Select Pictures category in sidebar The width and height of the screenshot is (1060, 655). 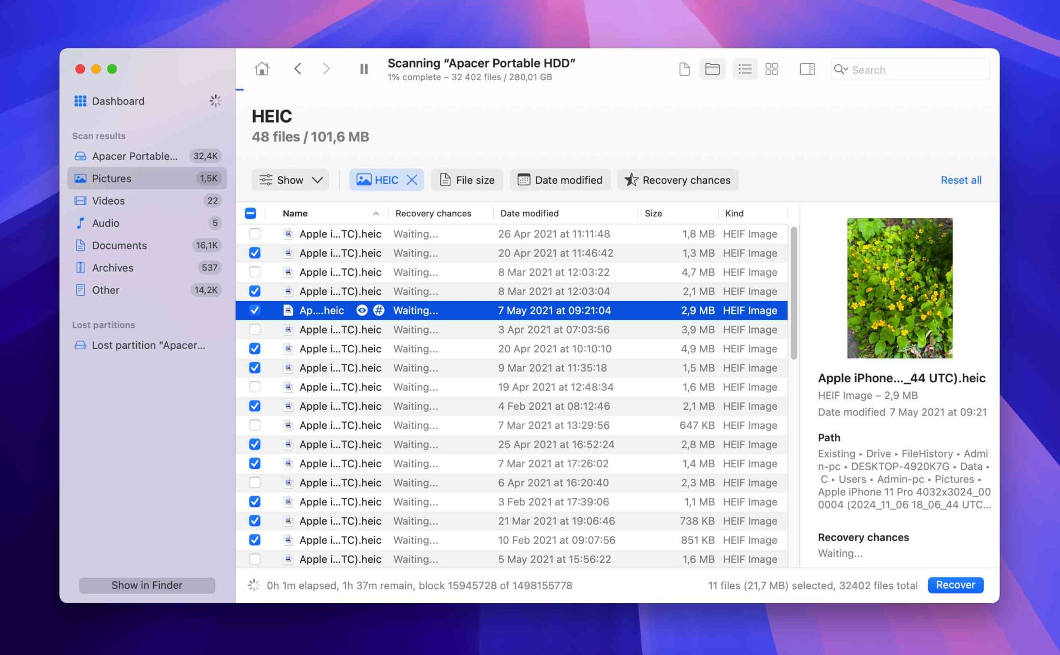coord(147,178)
